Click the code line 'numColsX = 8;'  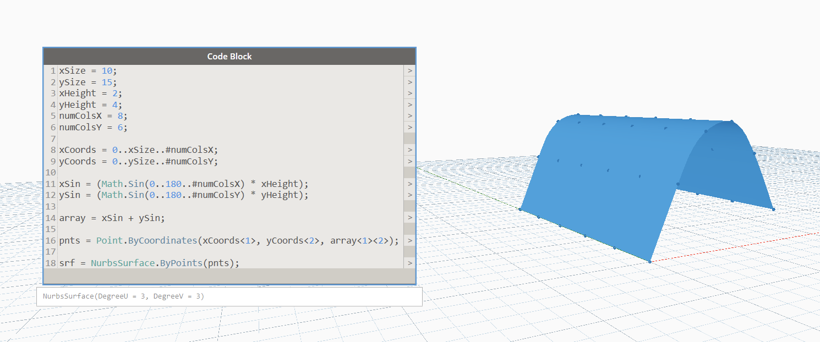pos(94,116)
